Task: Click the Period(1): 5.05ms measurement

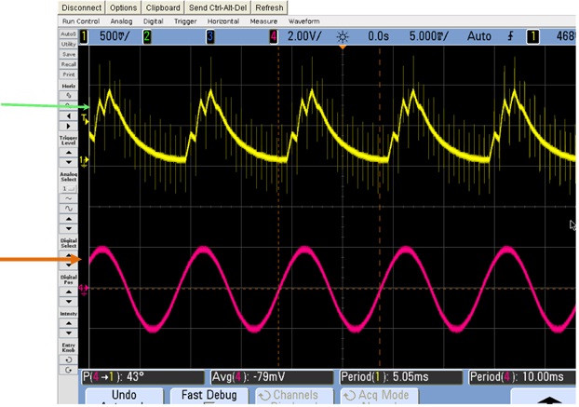Action: [x=401, y=377]
